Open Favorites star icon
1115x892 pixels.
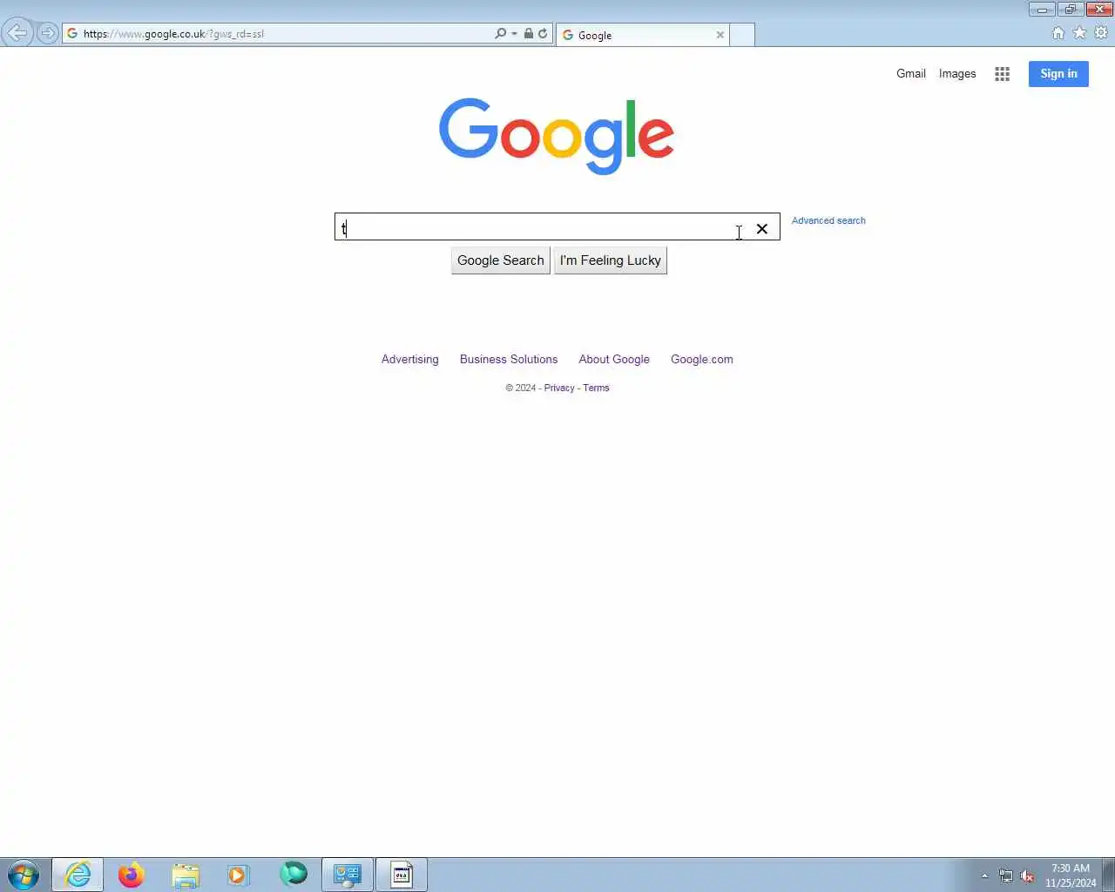coord(1079,32)
